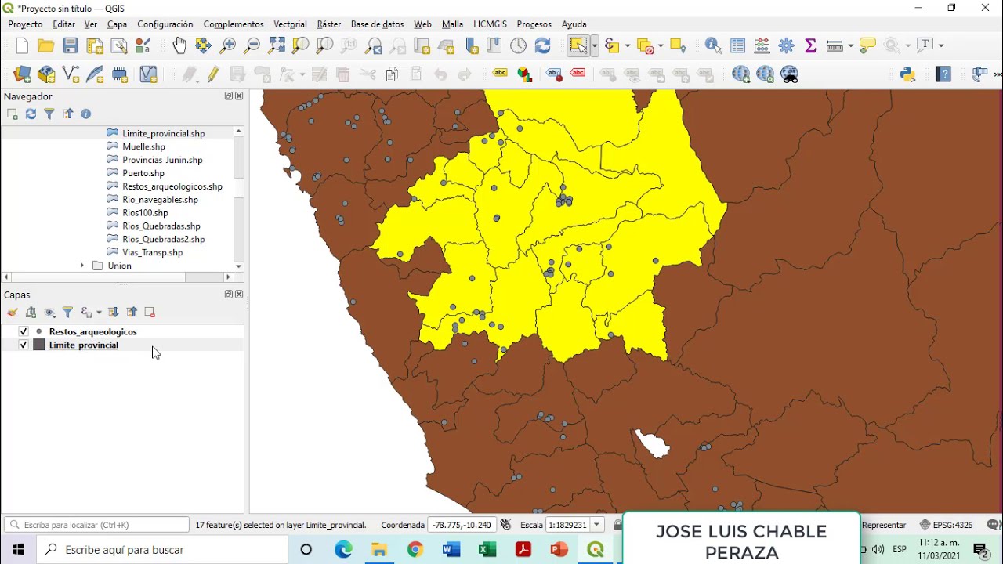Viewport: 1003px width, 564px height.
Task: Open the Identify Features tool
Action: [713, 46]
